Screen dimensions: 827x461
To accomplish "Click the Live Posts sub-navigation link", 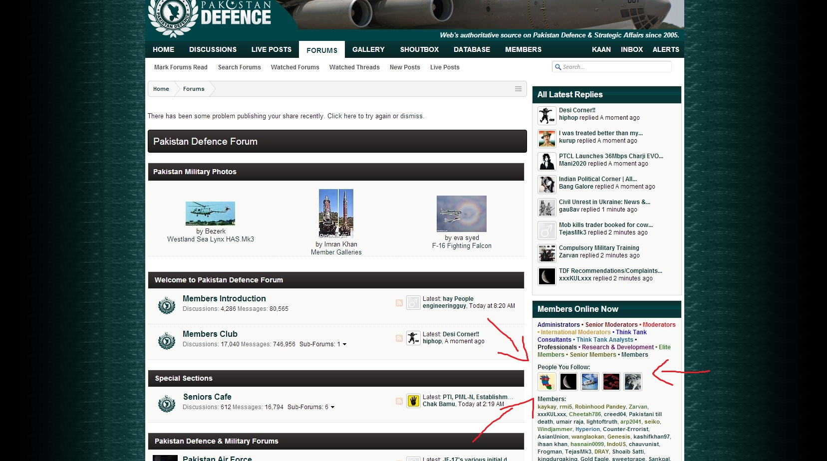I will (445, 67).
